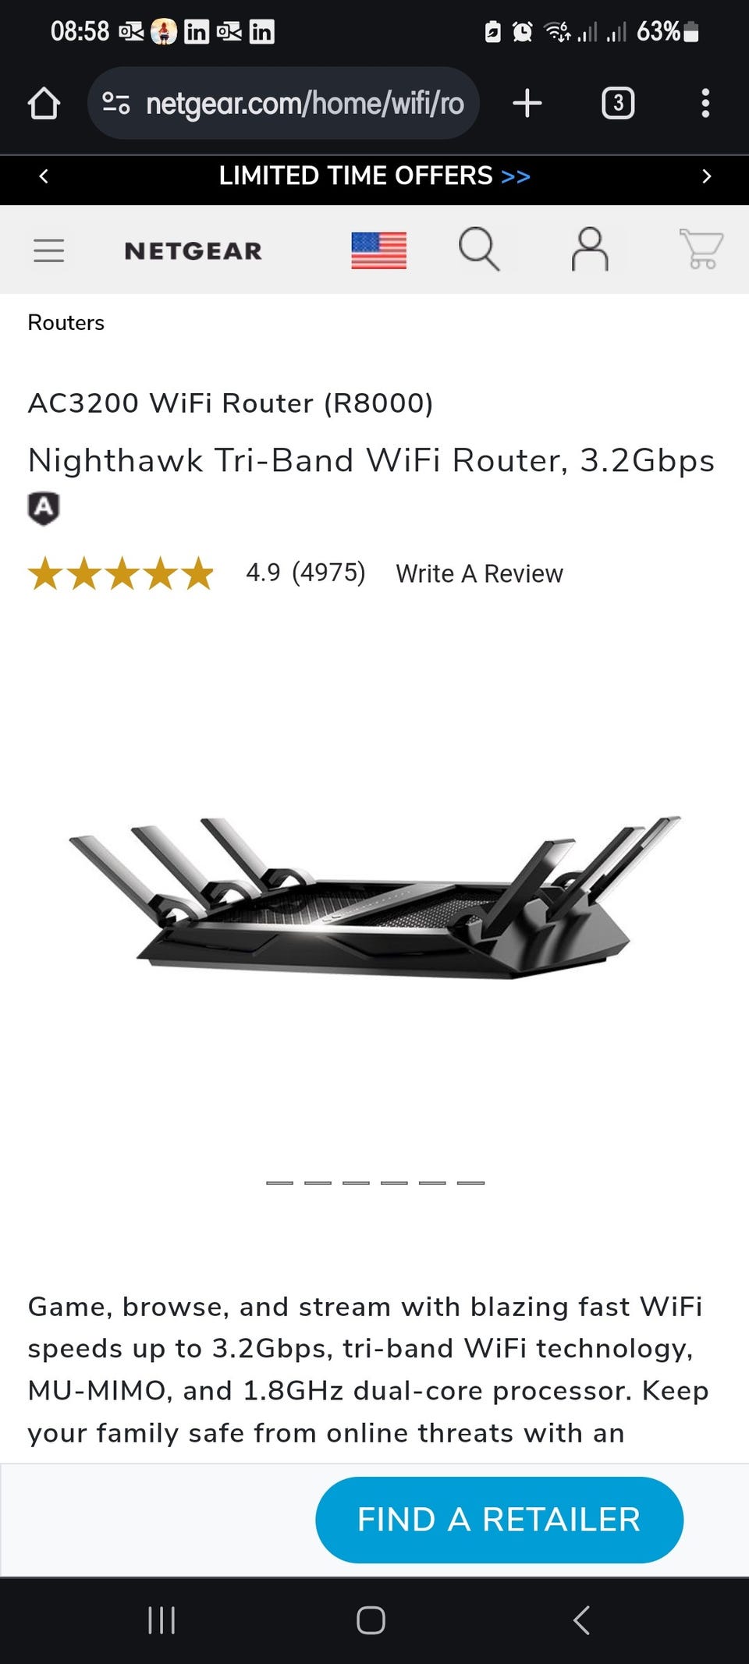
Task: Select the first image carousel indicator
Action: (279, 1183)
